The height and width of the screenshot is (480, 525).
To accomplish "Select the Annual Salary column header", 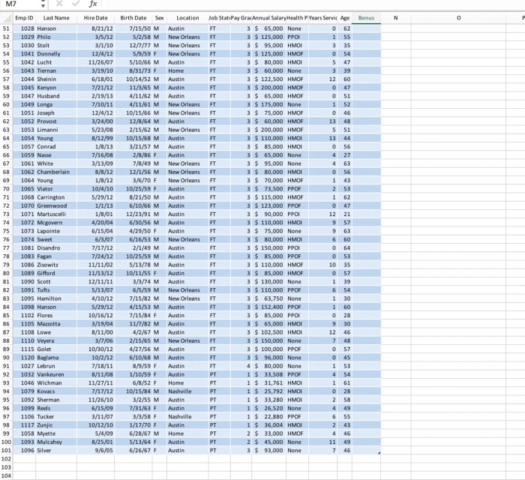I will pos(268,18).
